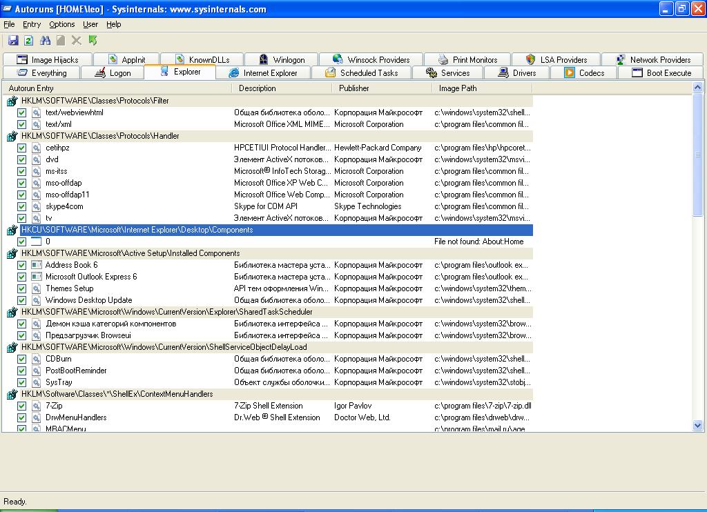Viewport: 707px width, 512px height.
Task: Click the registry icon beside Explorer\SharedTaskScheduler
Action: pyautogui.click(x=12, y=312)
